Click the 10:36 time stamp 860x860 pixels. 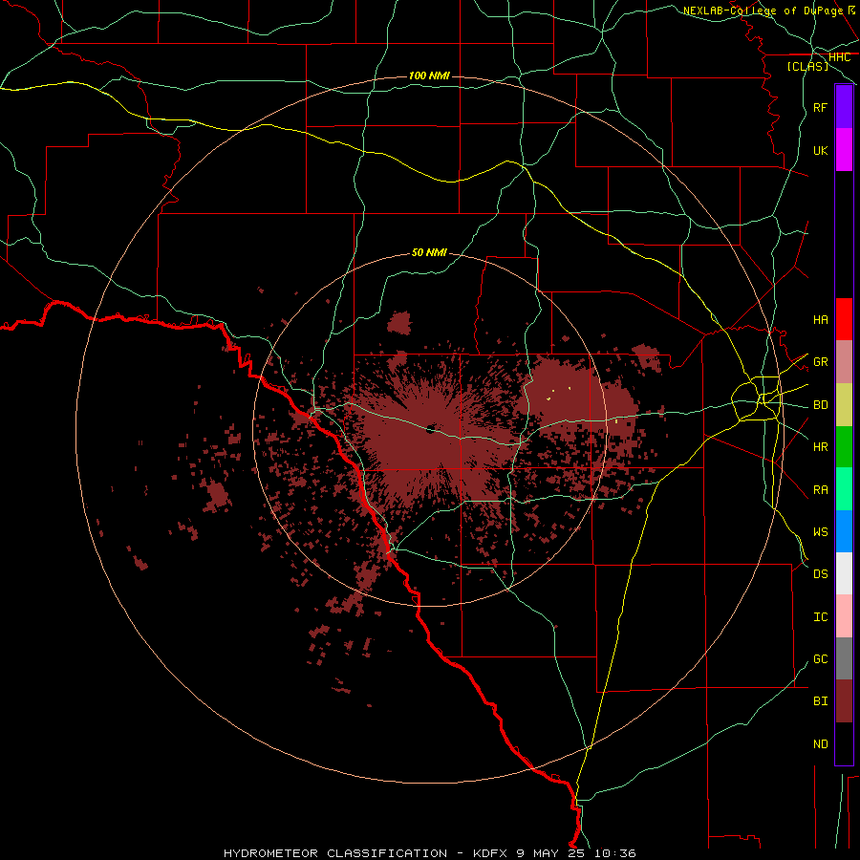[615, 853]
